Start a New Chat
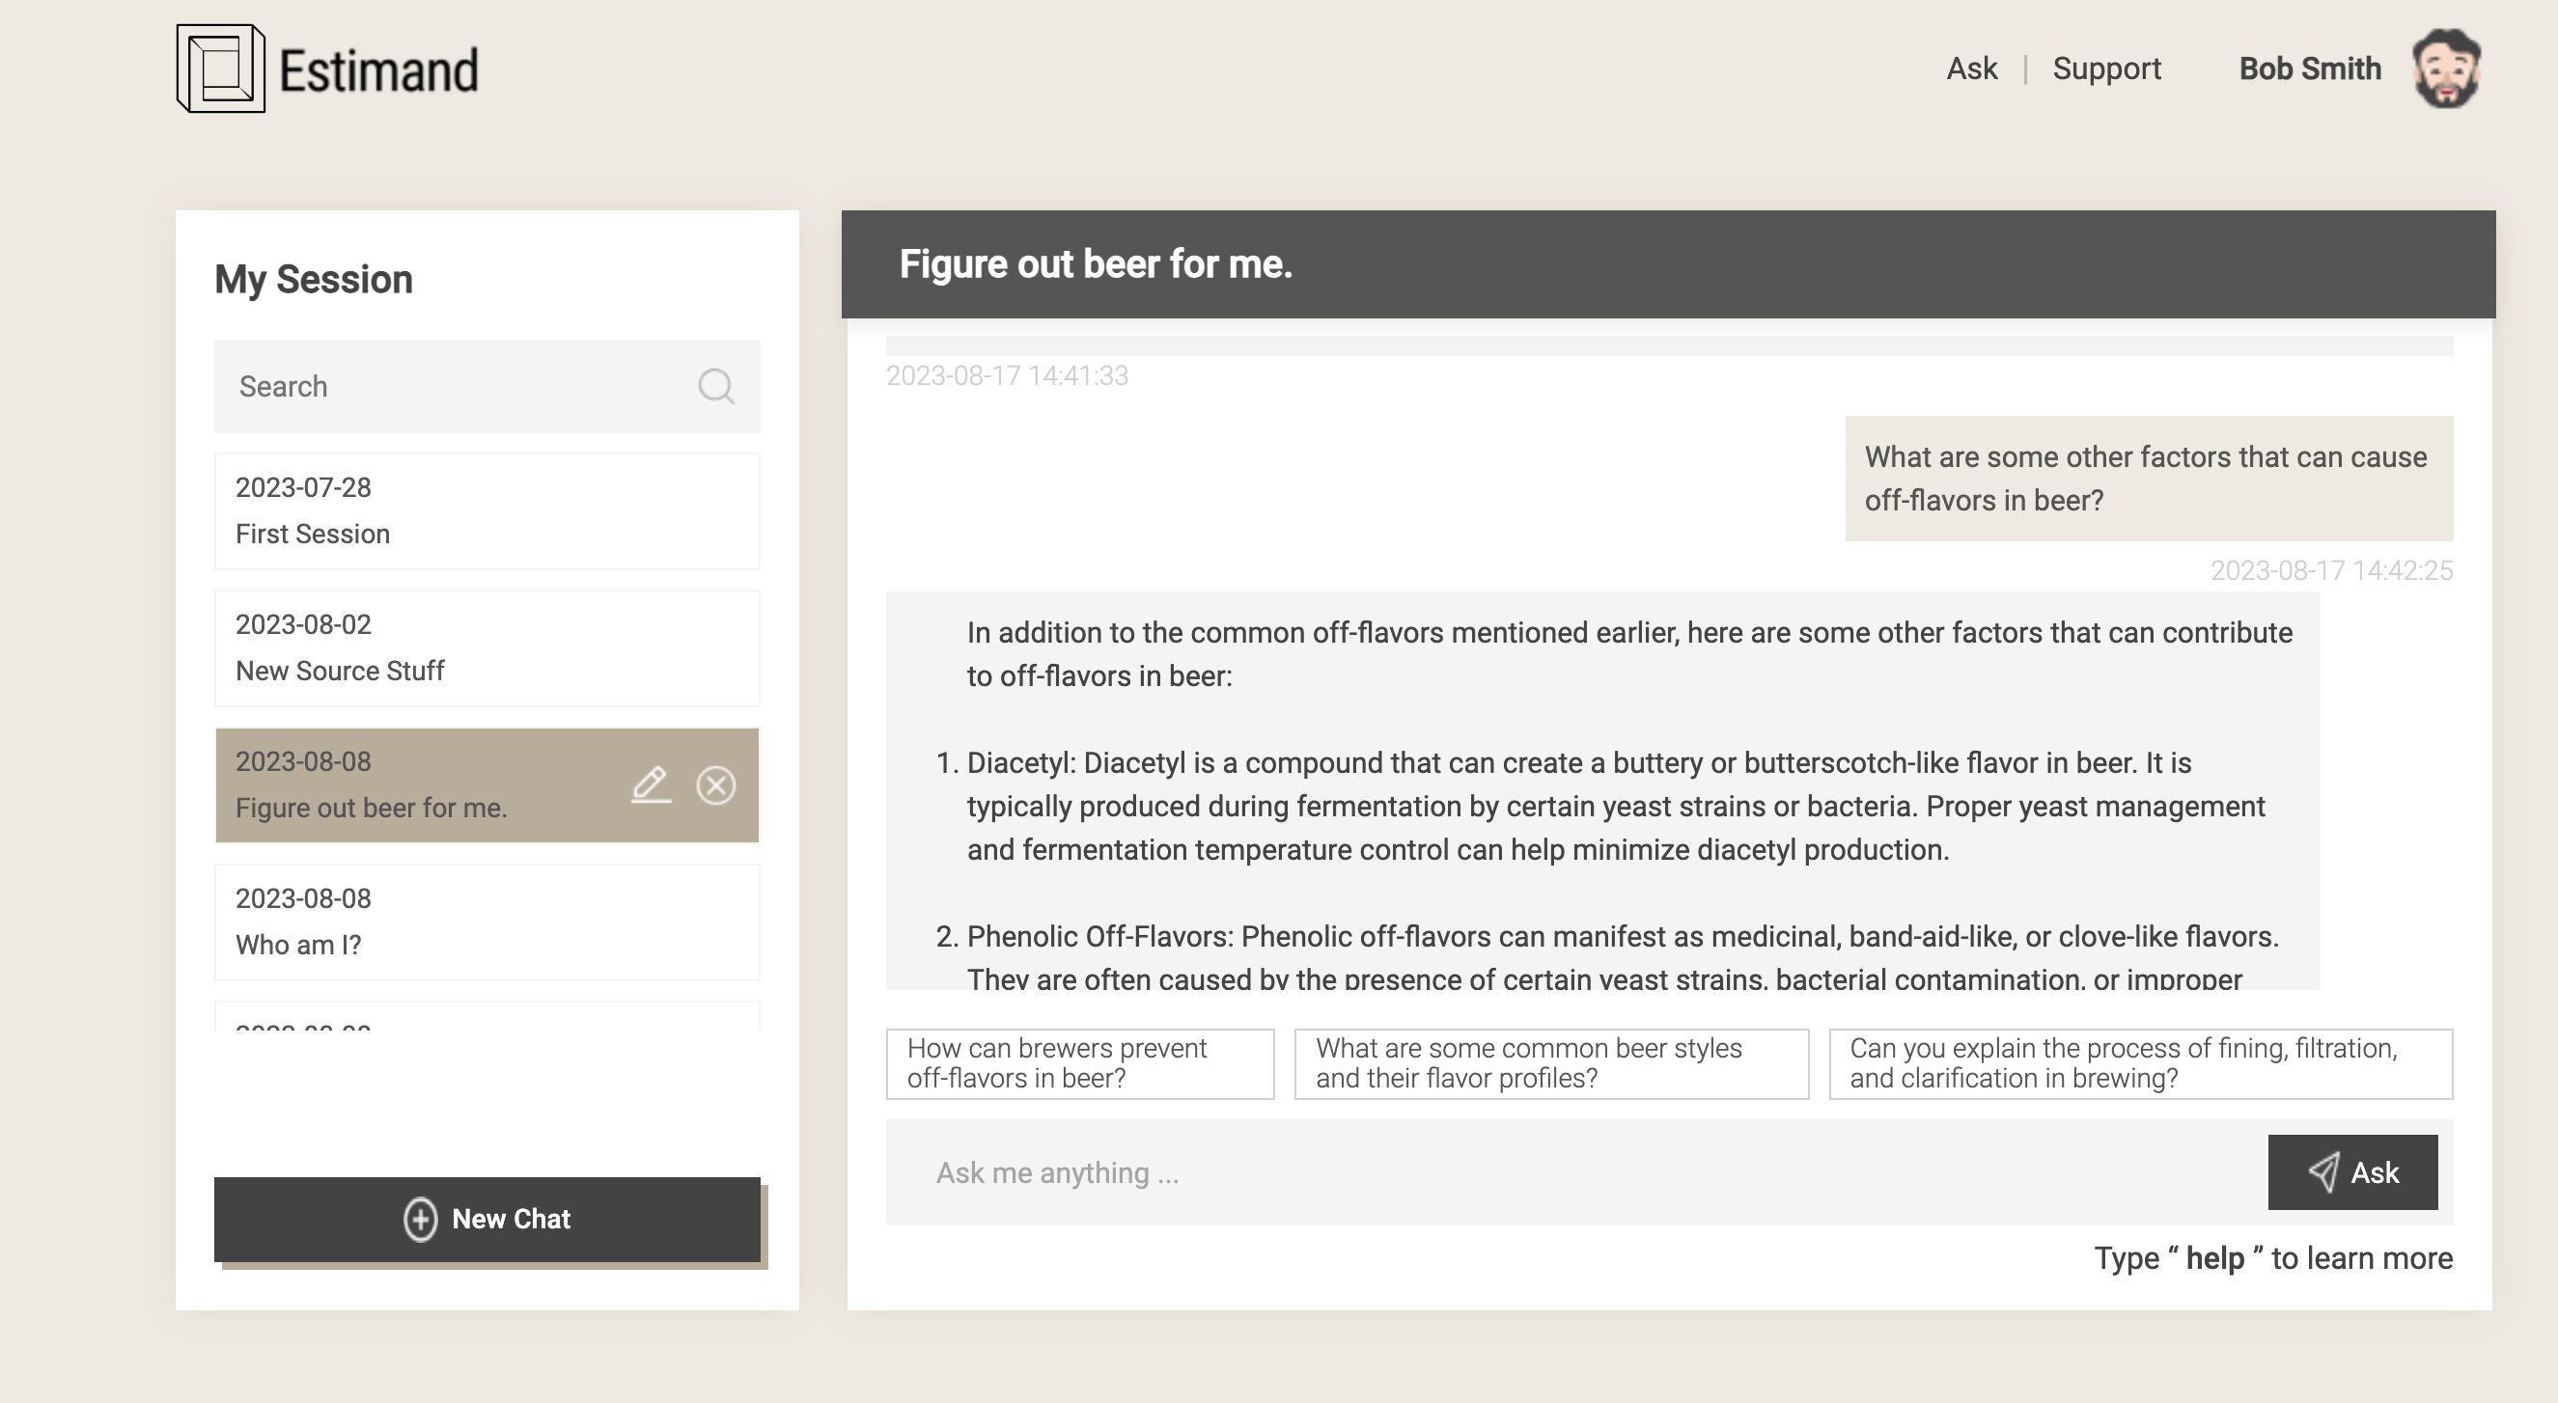The image size is (2558, 1403). point(487,1220)
